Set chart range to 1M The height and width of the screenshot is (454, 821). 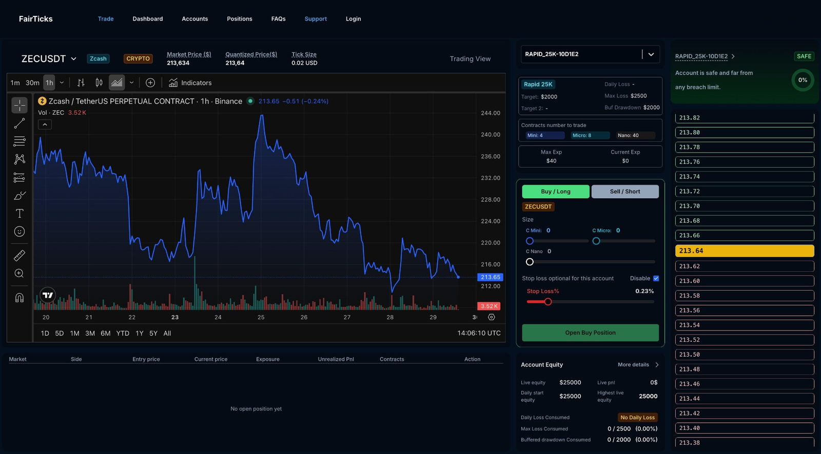[x=75, y=334]
